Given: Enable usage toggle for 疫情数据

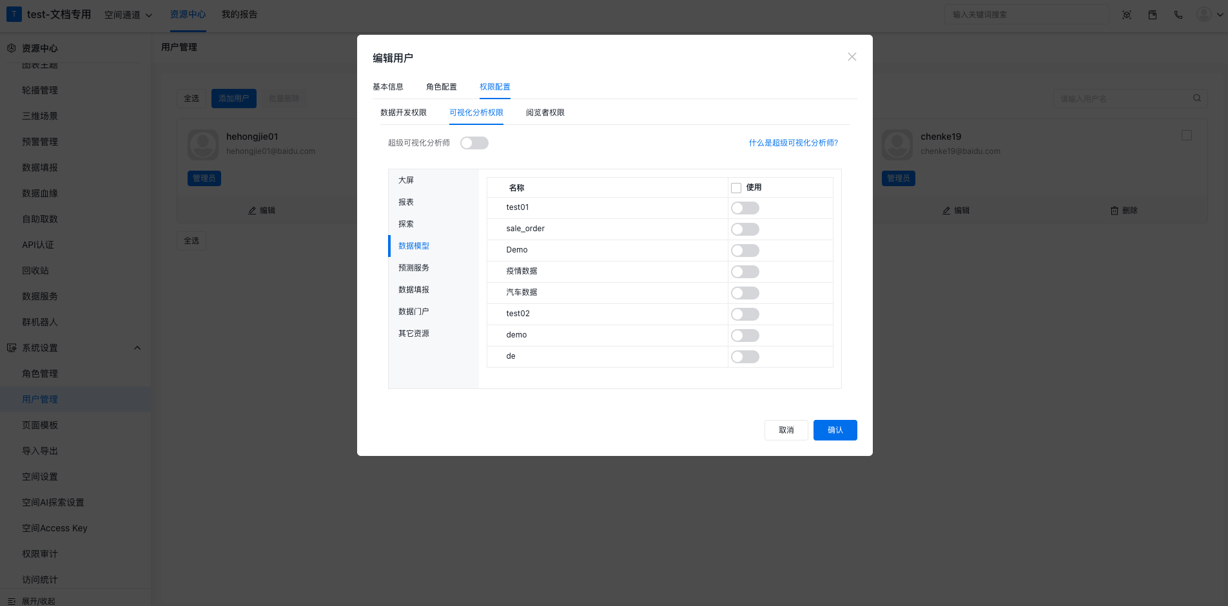Looking at the screenshot, I should click(x=745, y=272).
